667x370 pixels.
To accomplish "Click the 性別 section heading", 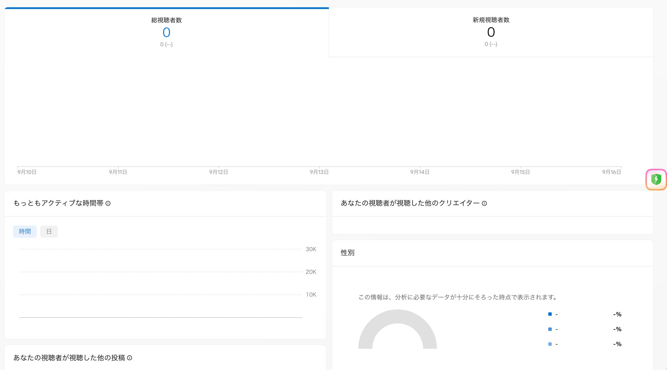I will coord(348,253).
